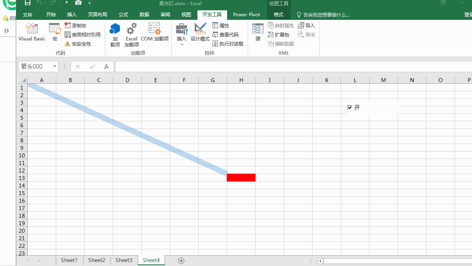Save the workbook with the floppy icon
The height and width of the screenshot is (266, 472).
click(x=27, y=3)
